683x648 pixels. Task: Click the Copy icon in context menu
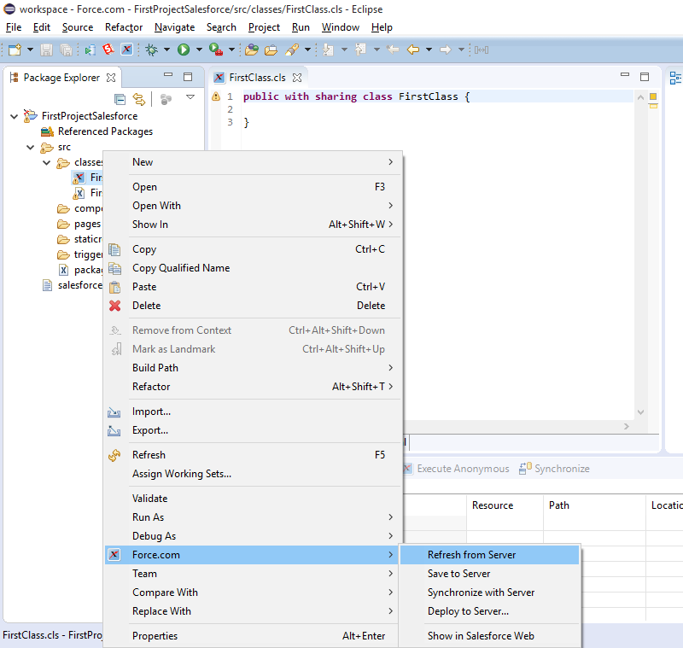115,249
